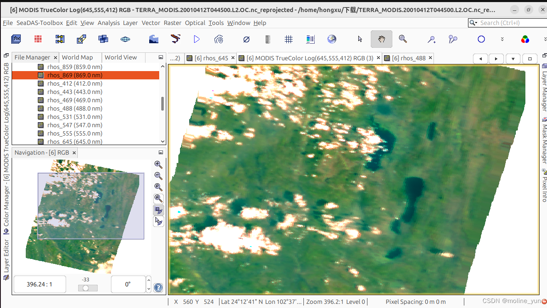Open Navigation panel help question mark
The width and height of the screenshot is (547, 308).
158,287
